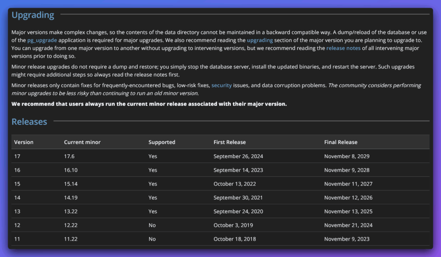This screenshot has height=257, width=441.
Task: Select current minor value 16.10
Action: [71, 170]
